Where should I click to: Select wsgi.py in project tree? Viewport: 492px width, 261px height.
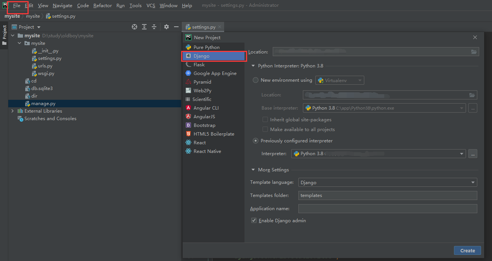click(x=46, y=73)
